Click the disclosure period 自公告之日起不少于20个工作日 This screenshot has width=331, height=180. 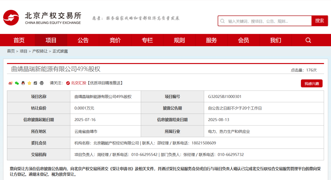(235, 108)
